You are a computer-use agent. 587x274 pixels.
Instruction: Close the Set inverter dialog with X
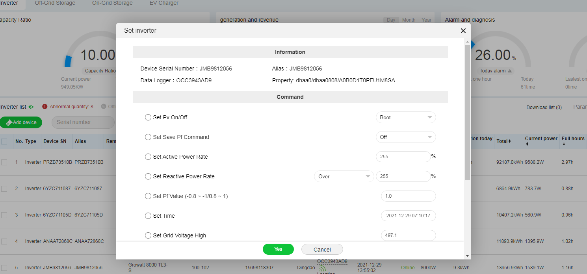pyautogui.click(x=463, y=31)
